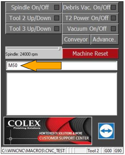Toggle the Spindle On/Off indicator box

pyautogui.click(x=57, y=7)
